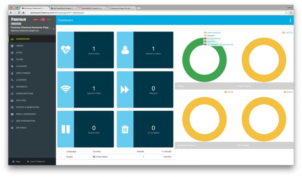Click the Dashboard bar-chart icon in sidebar
This screenshot has width=302, height=177.
click(12, 39)
